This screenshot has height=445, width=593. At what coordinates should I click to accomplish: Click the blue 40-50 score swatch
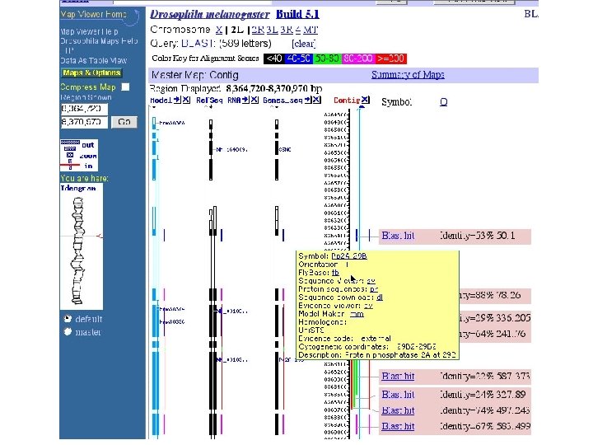coord(298,59)
